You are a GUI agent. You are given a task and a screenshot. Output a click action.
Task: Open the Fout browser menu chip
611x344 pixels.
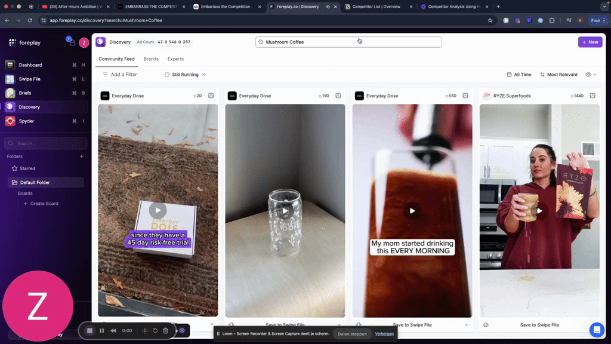tap(598, 20)
